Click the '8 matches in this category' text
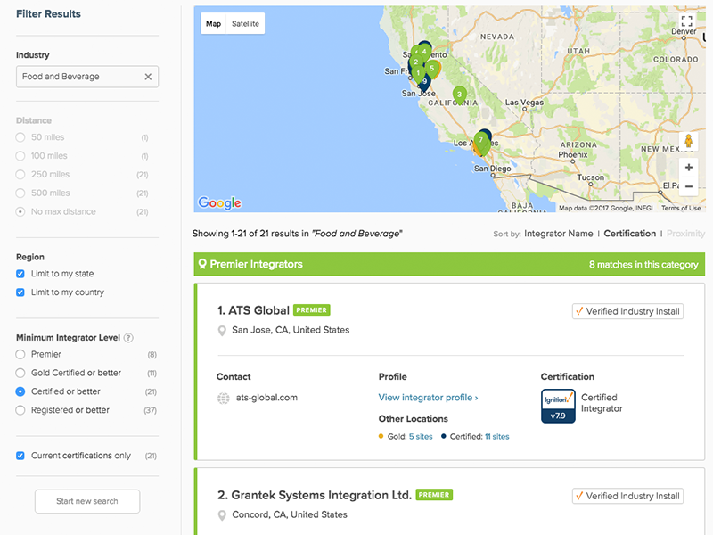The width and height of the screenshot is (713, 535). tap(643, 265)
